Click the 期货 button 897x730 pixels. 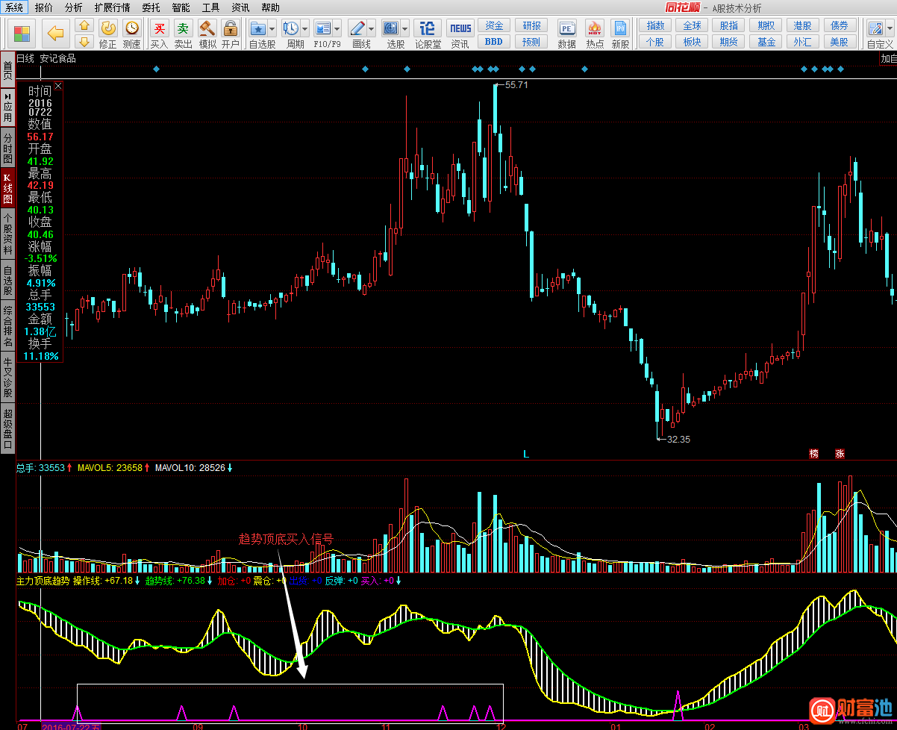tap(729, 42)
